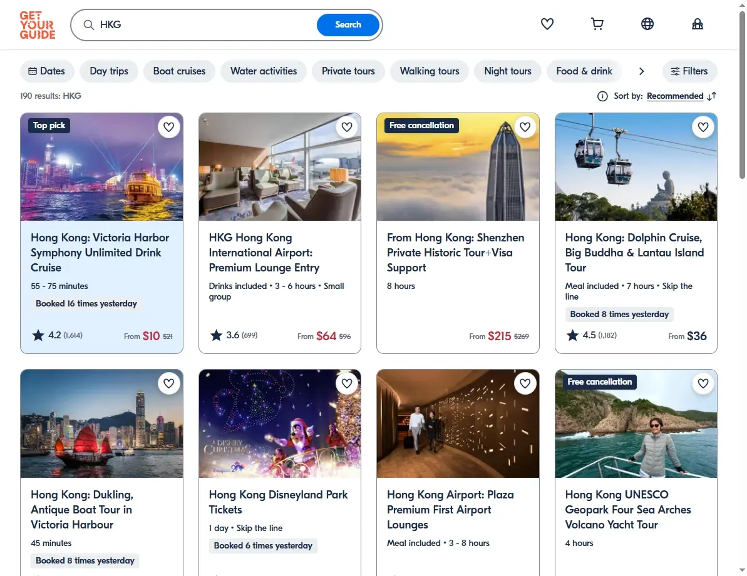Click the 'From $64' price
747x576 pixels.
(317, 336)
